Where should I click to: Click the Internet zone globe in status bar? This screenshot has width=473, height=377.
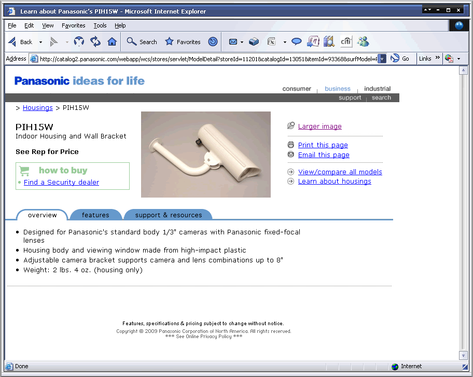(x=395, y=367)
